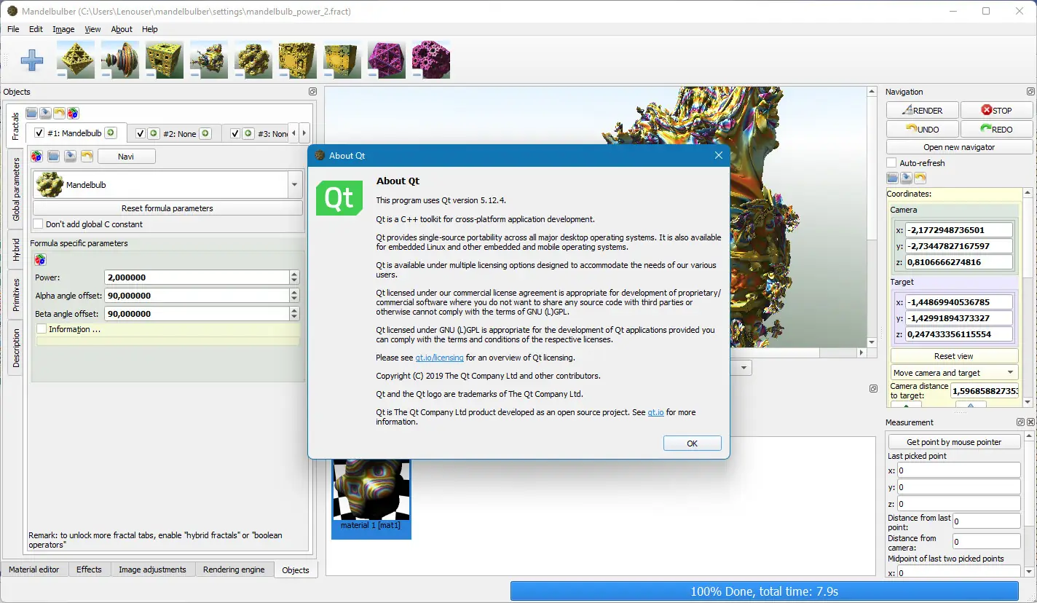Viewport: 1037px width, 603px height.
Task: Follow the qt.io link
Action: [x=655, y=412]
